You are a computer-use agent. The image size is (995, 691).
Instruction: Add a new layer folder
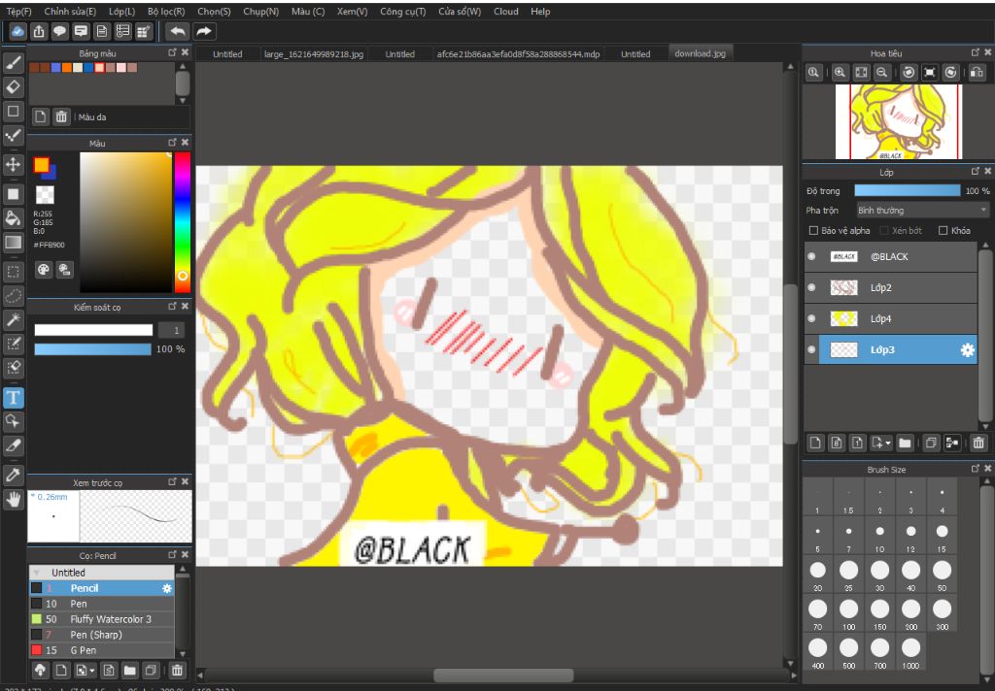(x=905, y=443)
